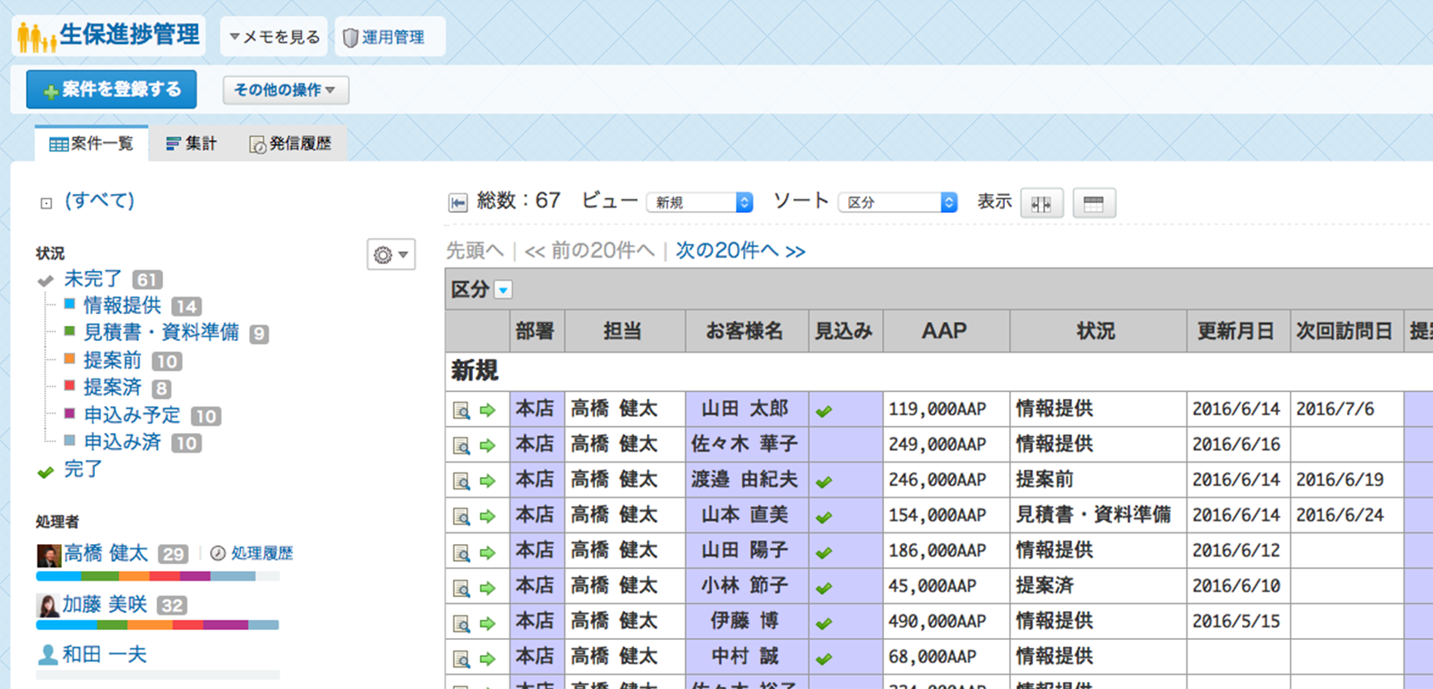Click the table layout display icon
Screen dimensions: 1433x689
tap(1093, 203)
